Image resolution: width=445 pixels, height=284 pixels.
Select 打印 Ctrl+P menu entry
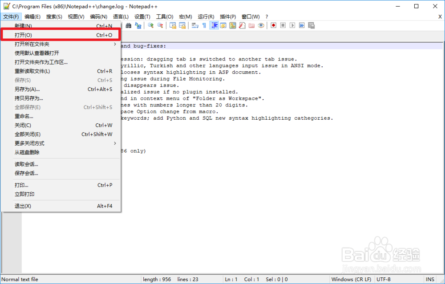pyautogui.click(x=61, y=185)
